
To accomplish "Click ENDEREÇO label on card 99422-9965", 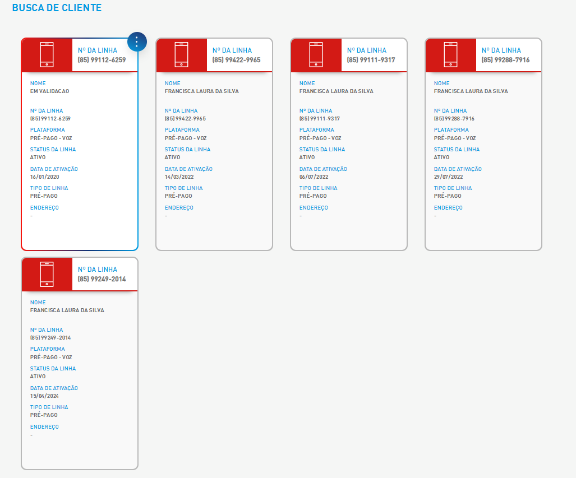I will coord(179,208).
